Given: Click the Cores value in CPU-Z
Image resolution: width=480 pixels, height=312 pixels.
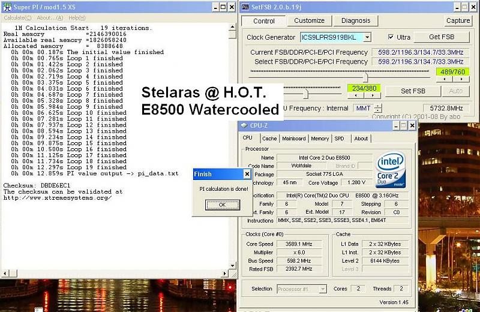Looking at the screenshot, I should (358, 289).
